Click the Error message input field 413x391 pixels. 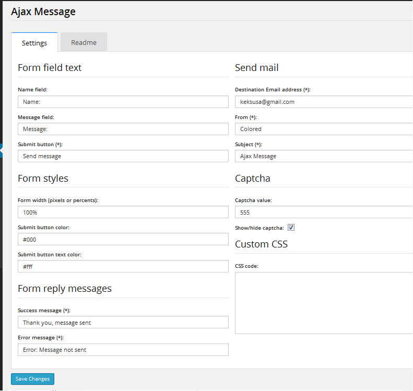[123, 350]
